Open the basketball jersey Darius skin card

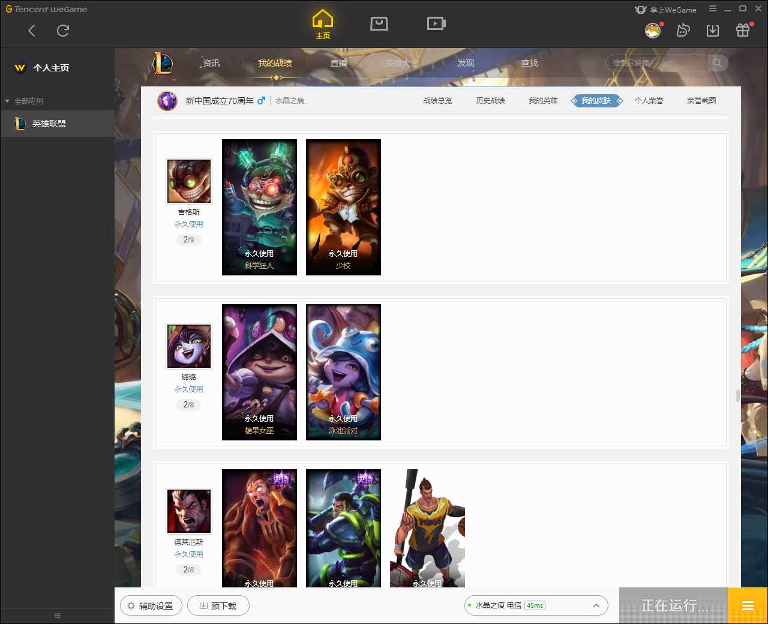pyautogui.click(x=427, y=528)
